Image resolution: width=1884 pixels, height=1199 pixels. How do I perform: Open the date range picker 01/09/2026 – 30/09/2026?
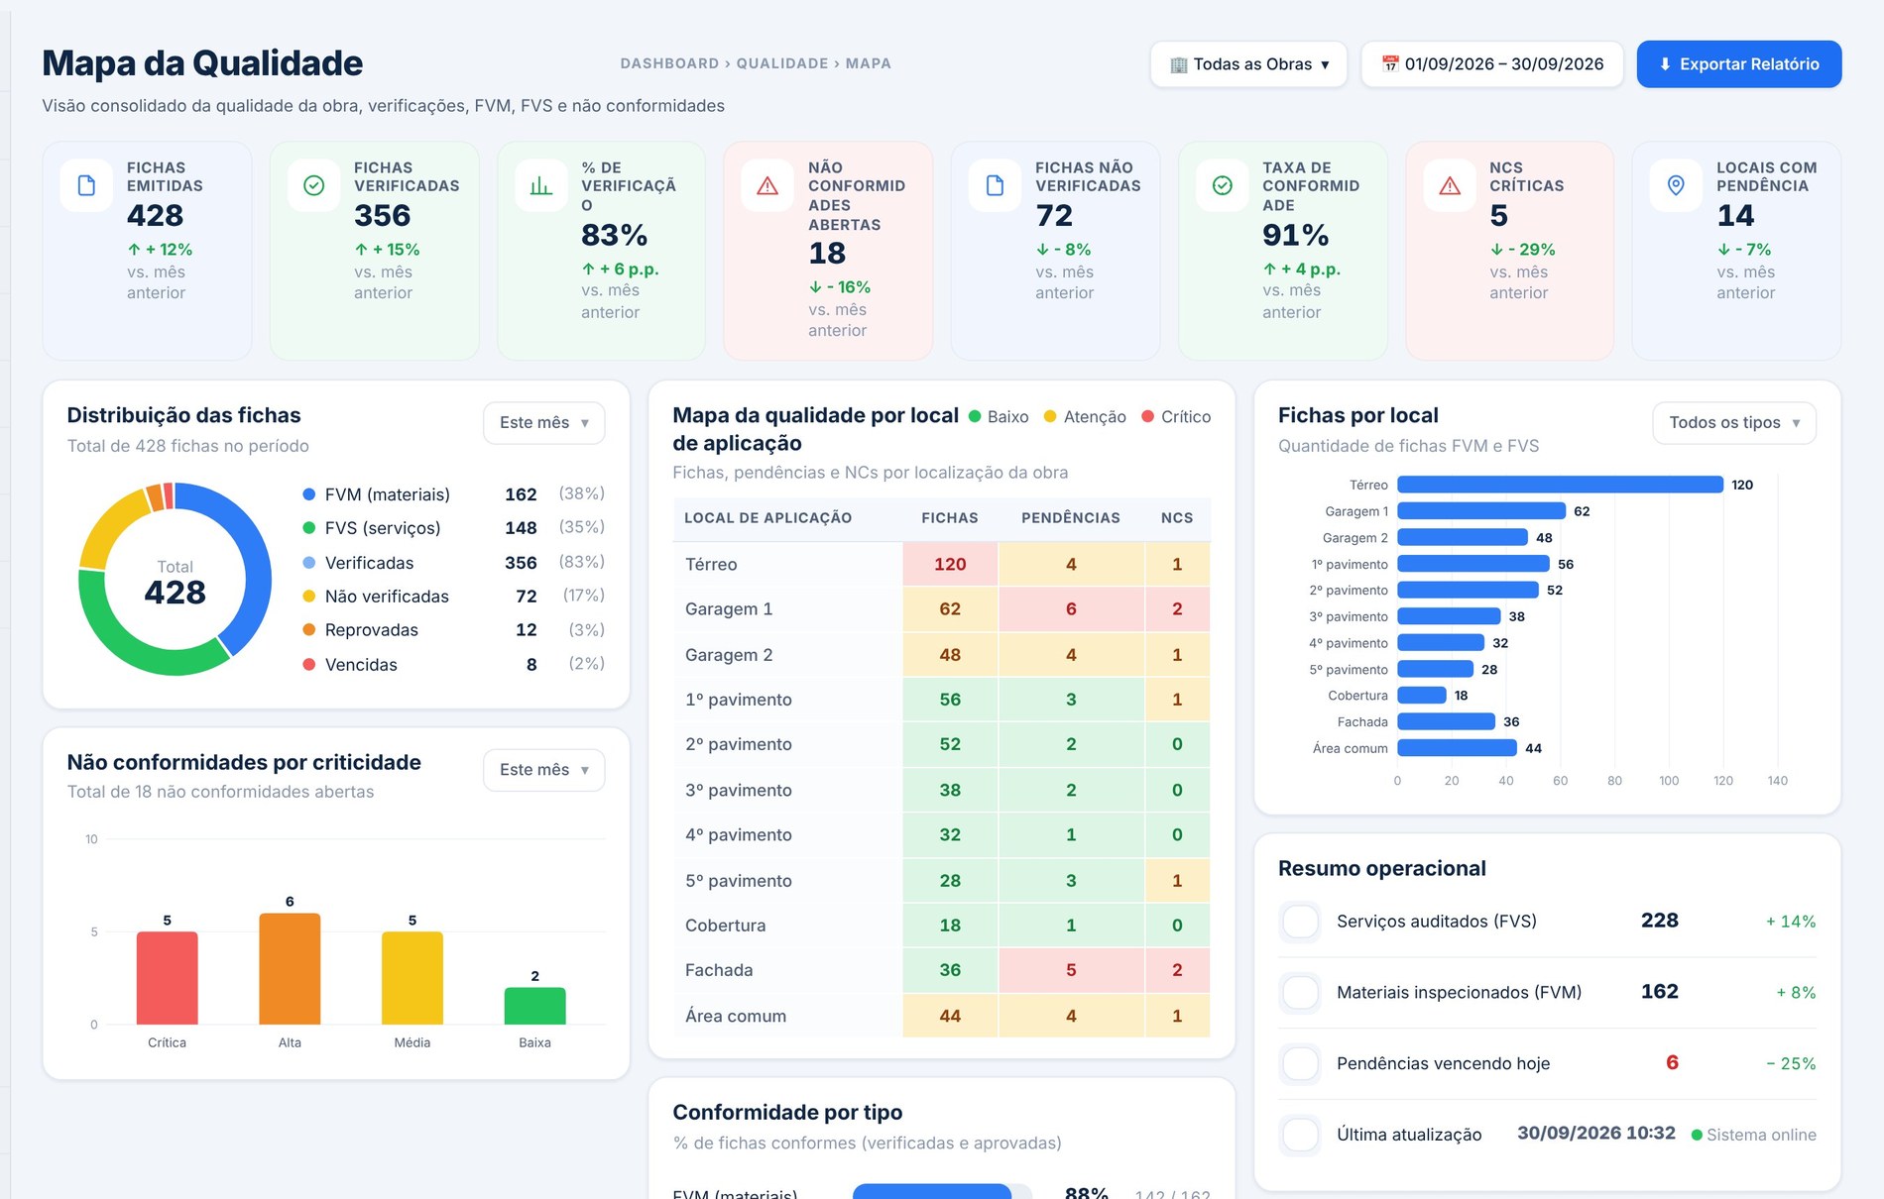(x=1491, y=64)
